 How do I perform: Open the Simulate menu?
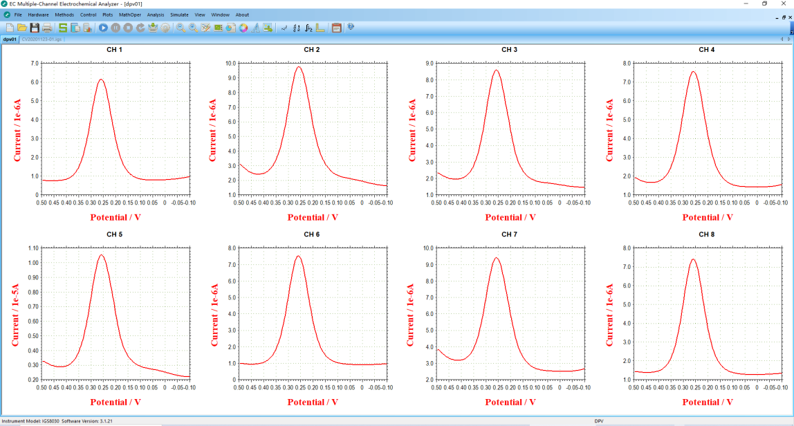pos(179,15)
